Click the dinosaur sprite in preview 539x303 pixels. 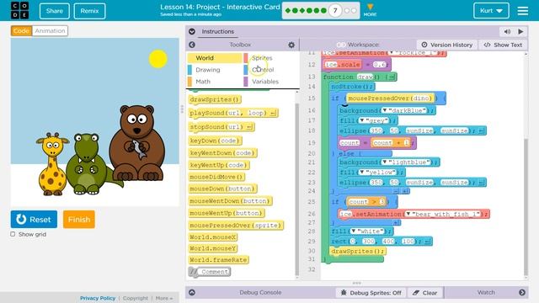point(88,165)
